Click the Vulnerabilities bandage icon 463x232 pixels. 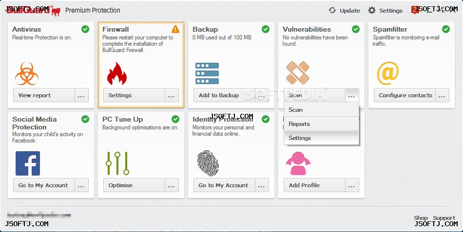[298, 73]
